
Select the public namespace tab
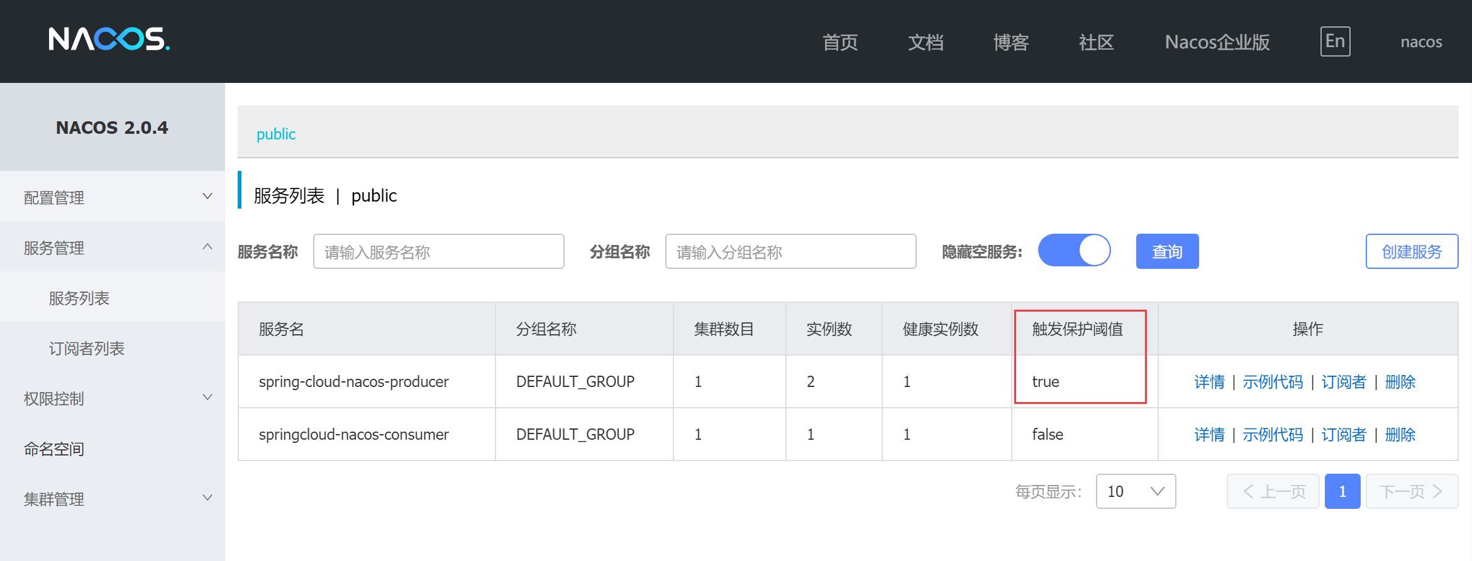point(276,134)
